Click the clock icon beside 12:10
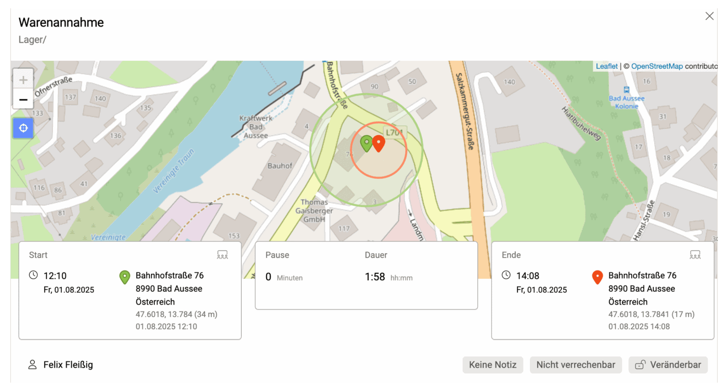The image size is (728, 392). pyautogui.click(x=33, y=275)
